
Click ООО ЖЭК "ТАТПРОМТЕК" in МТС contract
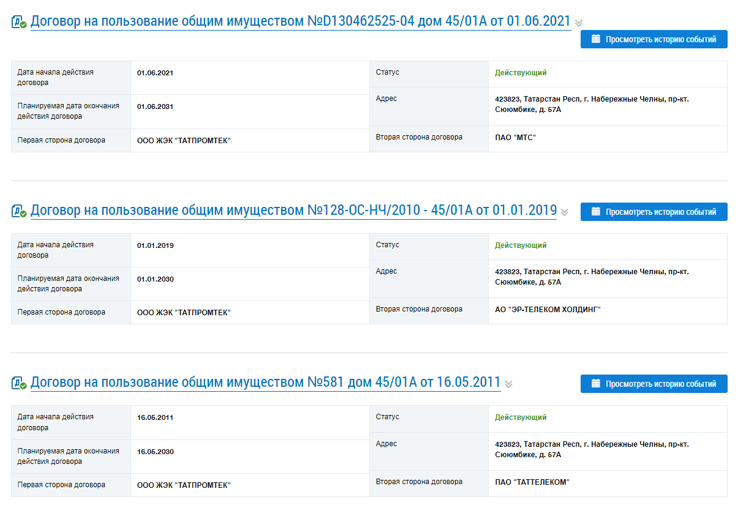pos(184,141)
